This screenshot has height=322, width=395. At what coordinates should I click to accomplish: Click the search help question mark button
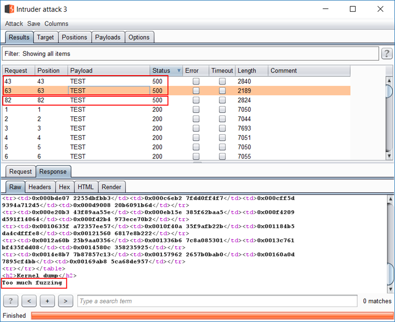(x=11, y=301)
